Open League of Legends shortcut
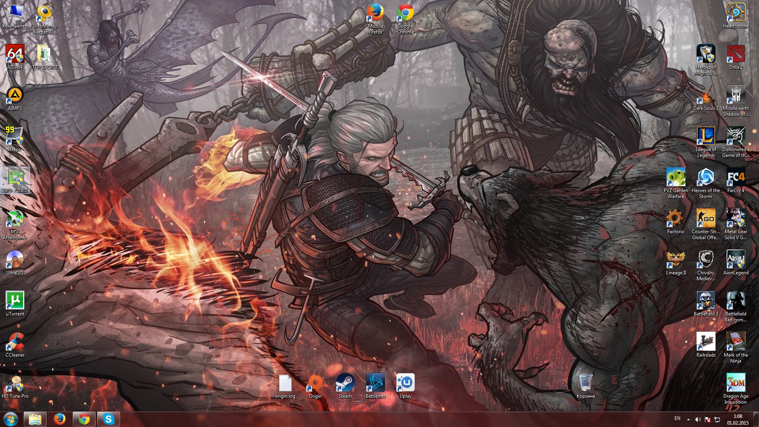This screenshot has width=759, height=427. (x=706, y=142)
